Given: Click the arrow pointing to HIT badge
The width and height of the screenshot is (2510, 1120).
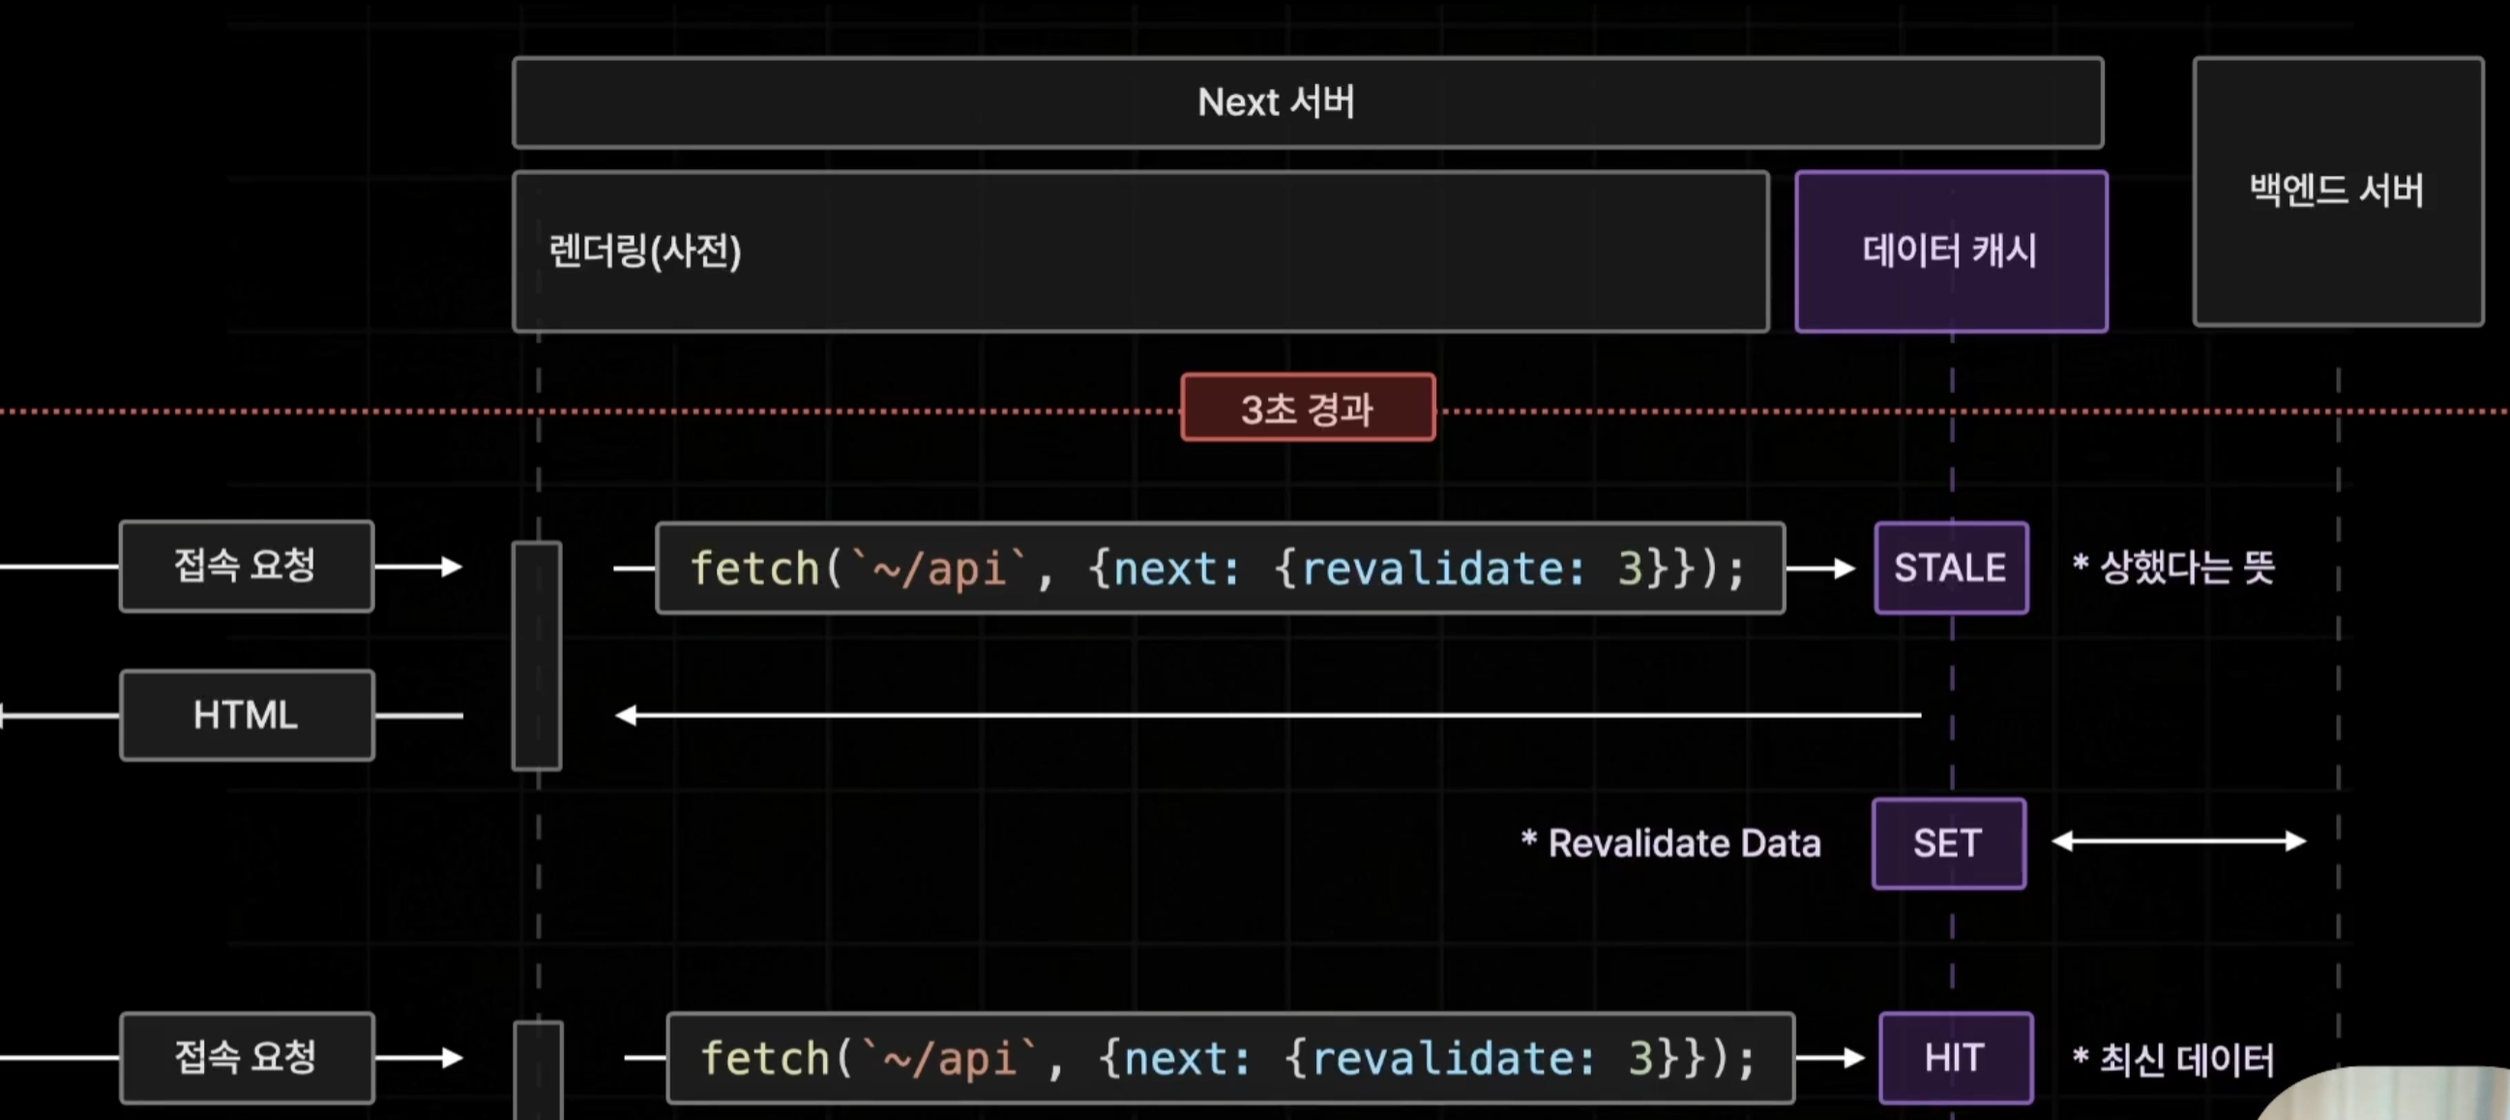Looking at the screenshot, I should point(1830,1058).
